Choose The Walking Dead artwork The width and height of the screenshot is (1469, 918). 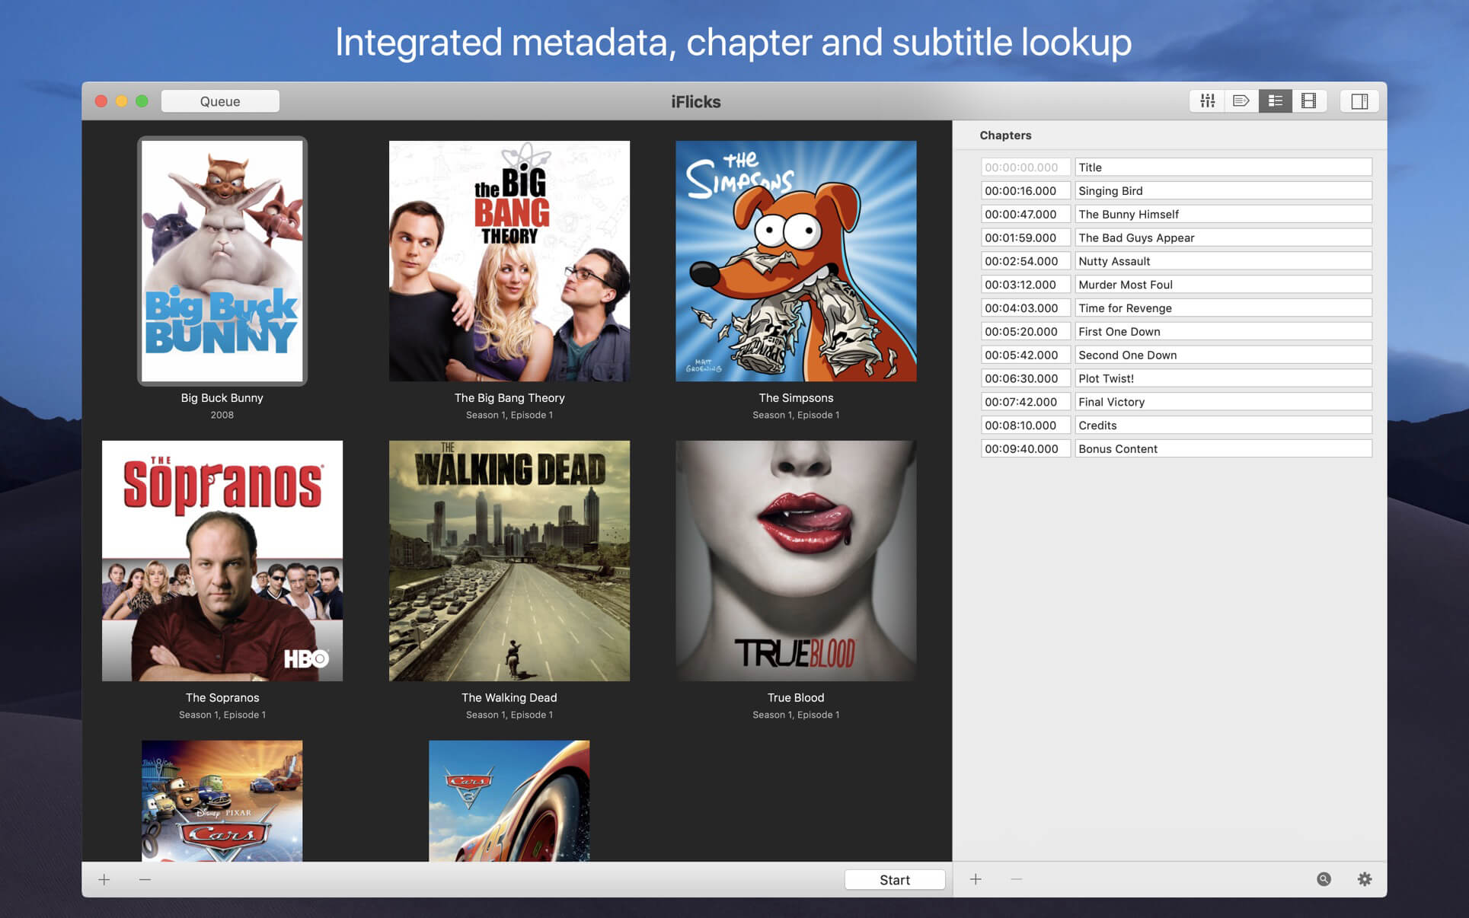coord(509,561)
